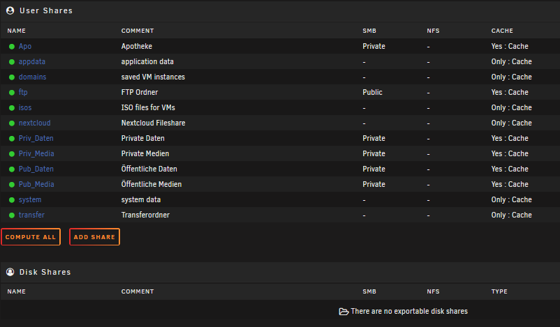Click the Private SMB value for Pub_Media
560x327 pixels.
(x=374, y=184)
